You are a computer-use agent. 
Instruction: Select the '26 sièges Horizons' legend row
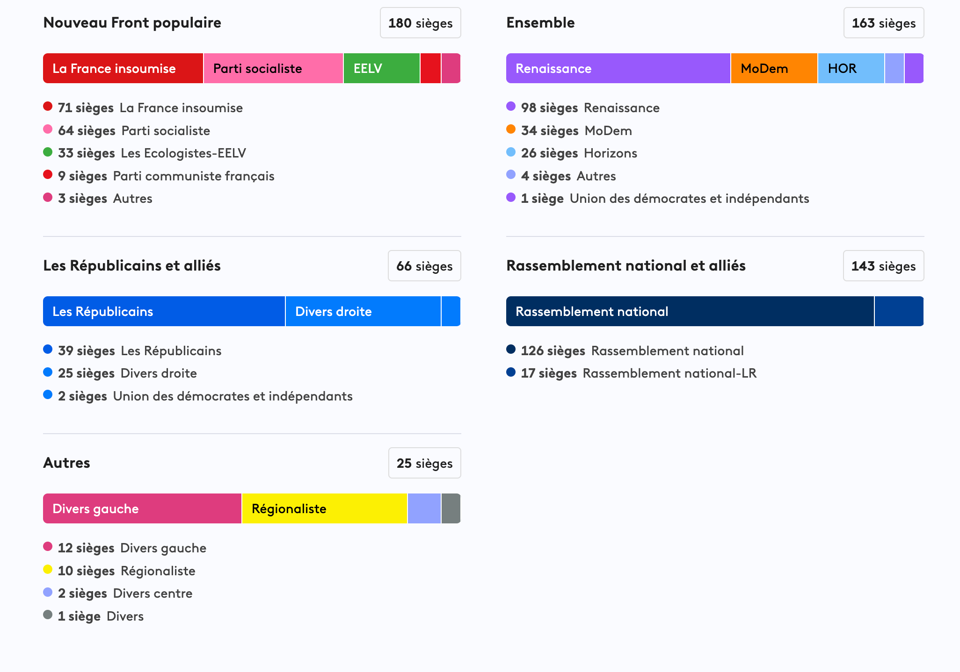[572, 153]
